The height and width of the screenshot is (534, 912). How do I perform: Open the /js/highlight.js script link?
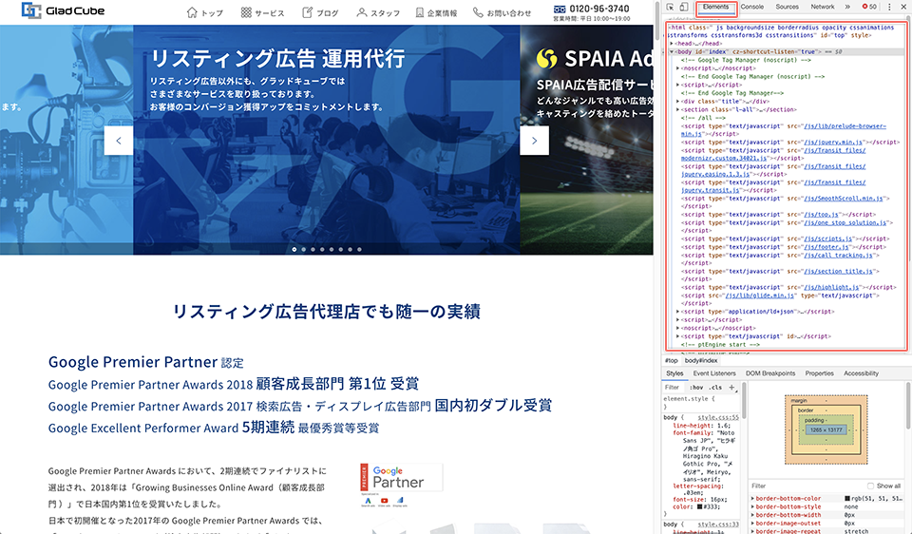[x=831, y=287]
